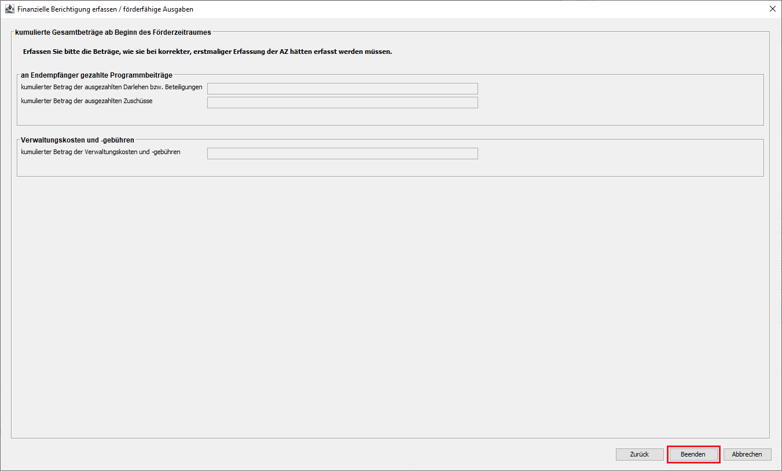Click the kumulierter Betrag der ausgezahlten Zuschüsse label
Viewport: 782px width, 471px height.
[x=86, y=101]
